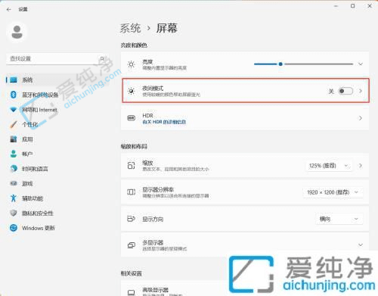378x296 pixels.
Task: Open night light settings via chevron
Action: (361, 91)
